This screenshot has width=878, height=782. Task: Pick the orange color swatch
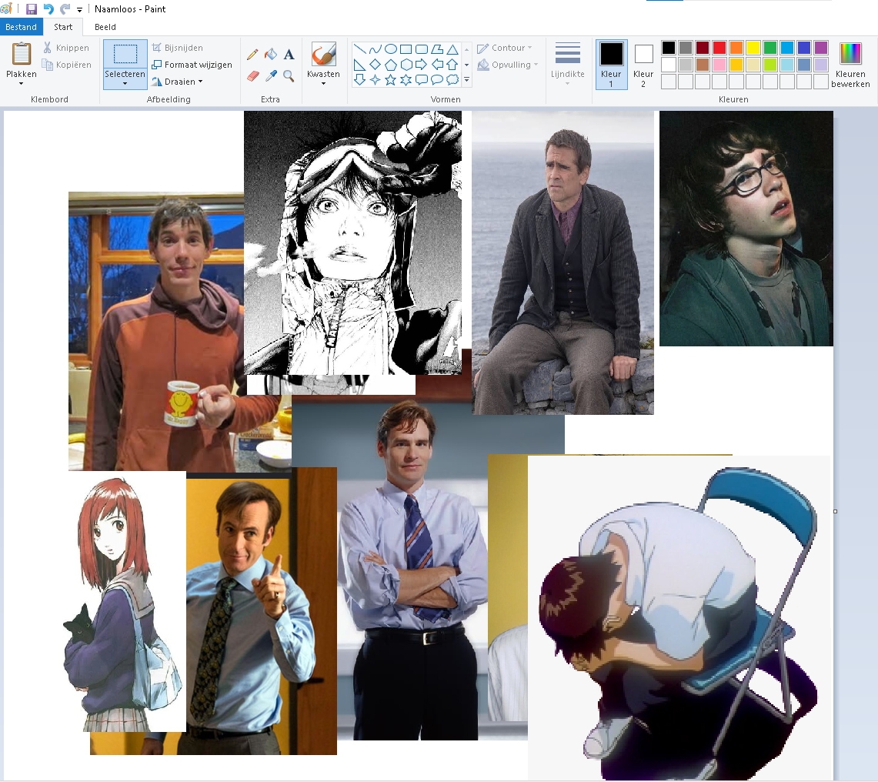[x=736, y=48]
